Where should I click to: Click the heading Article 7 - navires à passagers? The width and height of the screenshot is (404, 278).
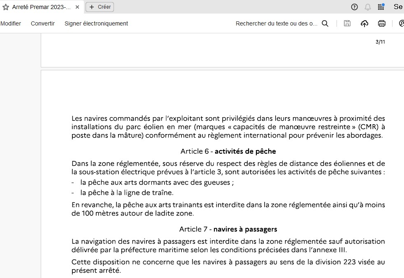click(228, 229)
